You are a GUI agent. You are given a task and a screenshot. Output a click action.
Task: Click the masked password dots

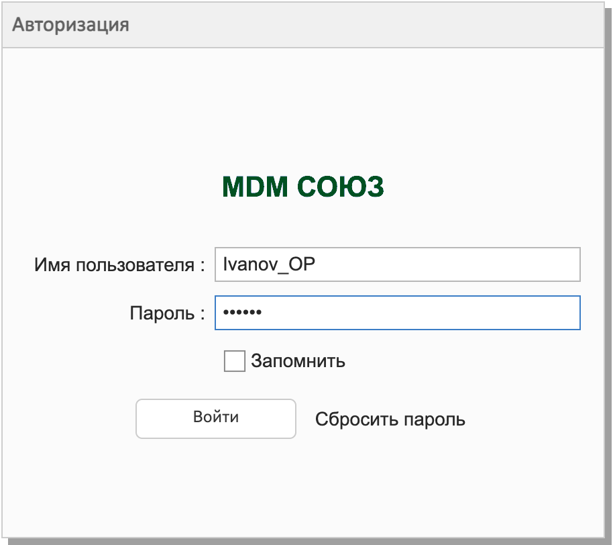point(242,313)
